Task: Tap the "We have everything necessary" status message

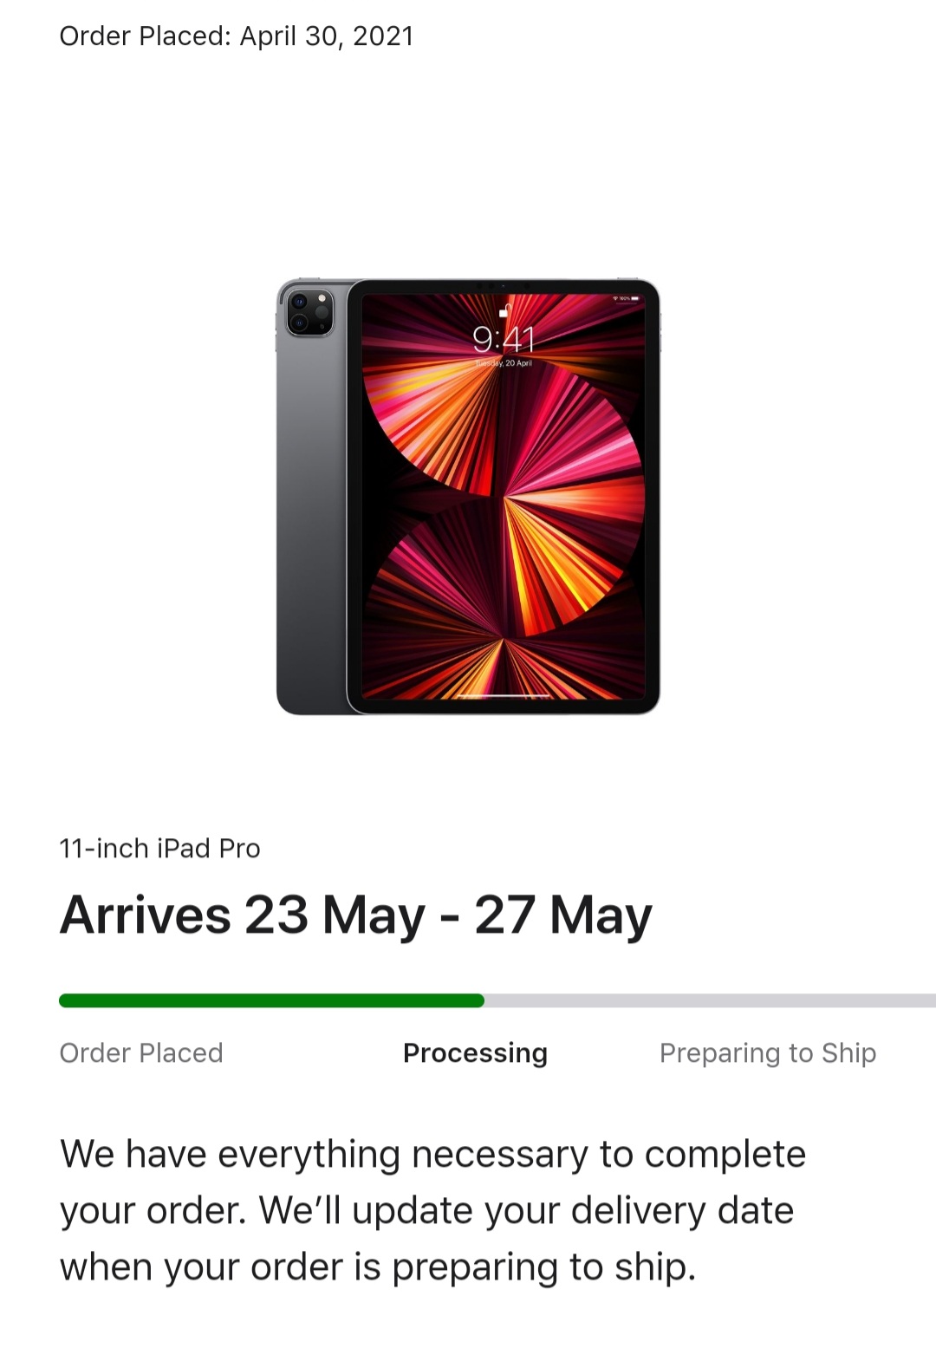Action: (x=432, y=1210)
